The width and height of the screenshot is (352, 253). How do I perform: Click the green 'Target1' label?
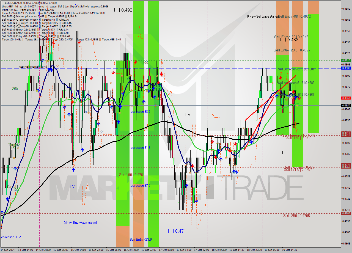(x=12, y=186)
